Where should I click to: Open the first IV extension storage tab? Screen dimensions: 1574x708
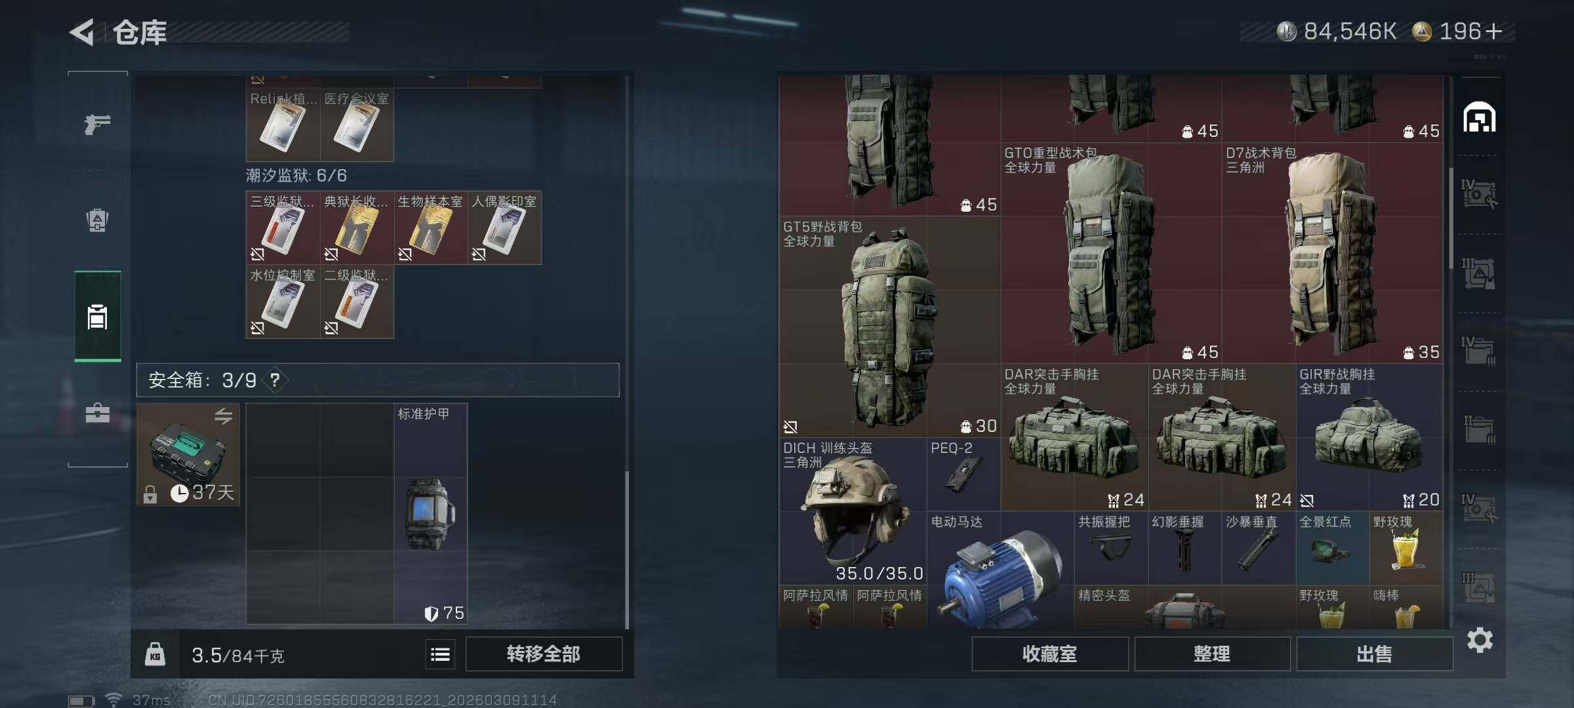click(1479, 195)
